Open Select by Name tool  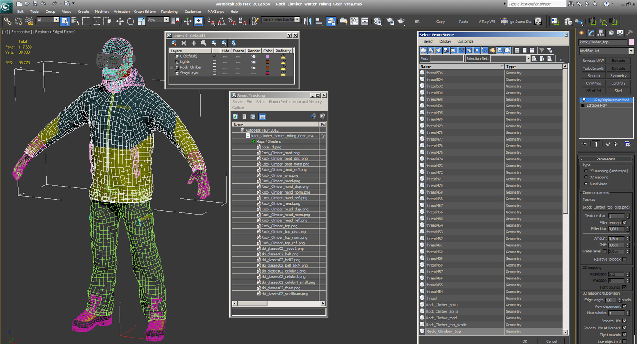coord(75,21)
